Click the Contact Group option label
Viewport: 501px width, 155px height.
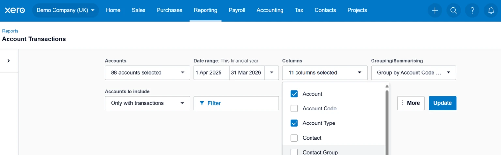[x=320, y=152]
